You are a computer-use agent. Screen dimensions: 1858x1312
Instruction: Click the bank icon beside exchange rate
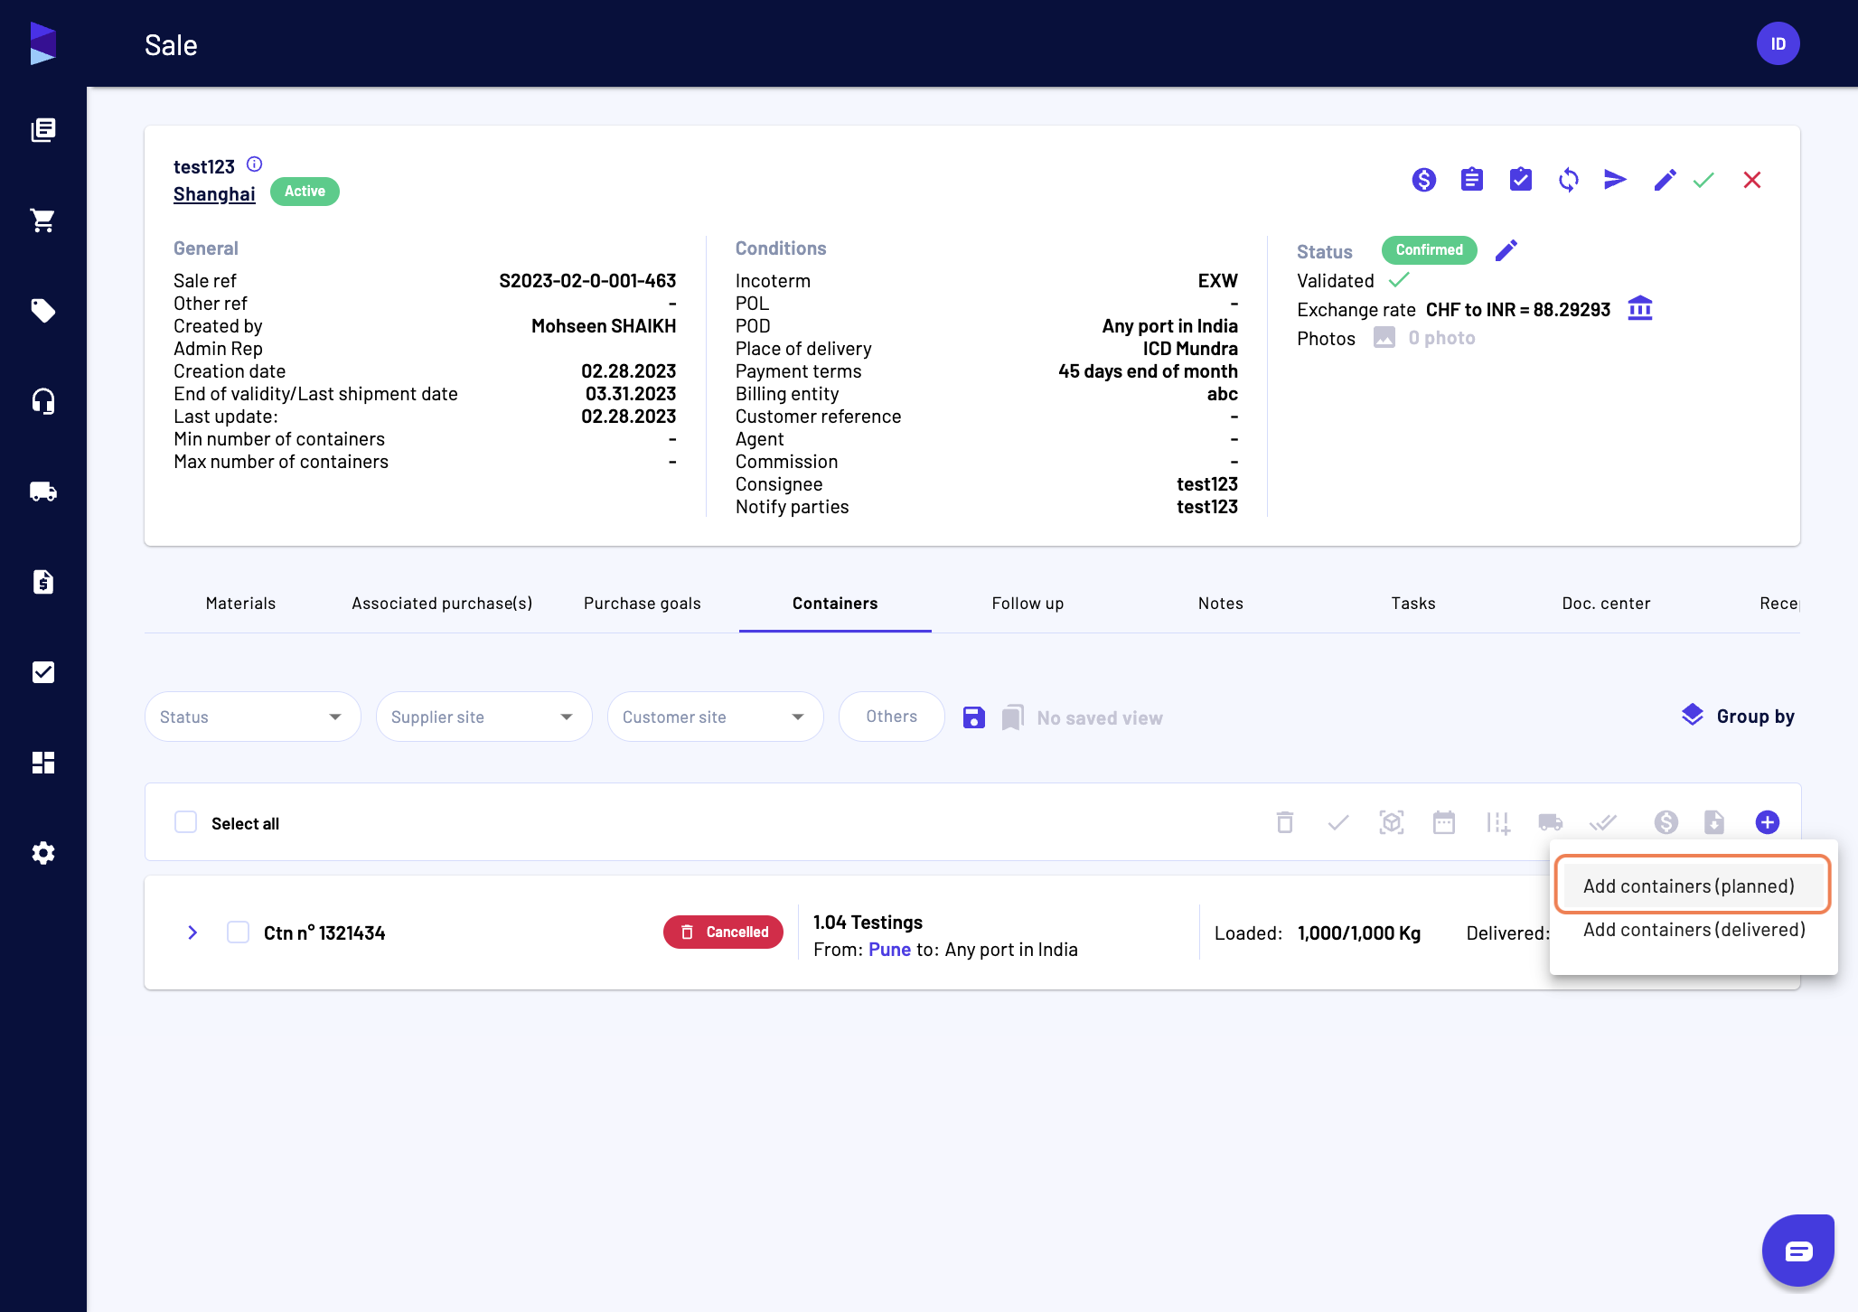1640,309
